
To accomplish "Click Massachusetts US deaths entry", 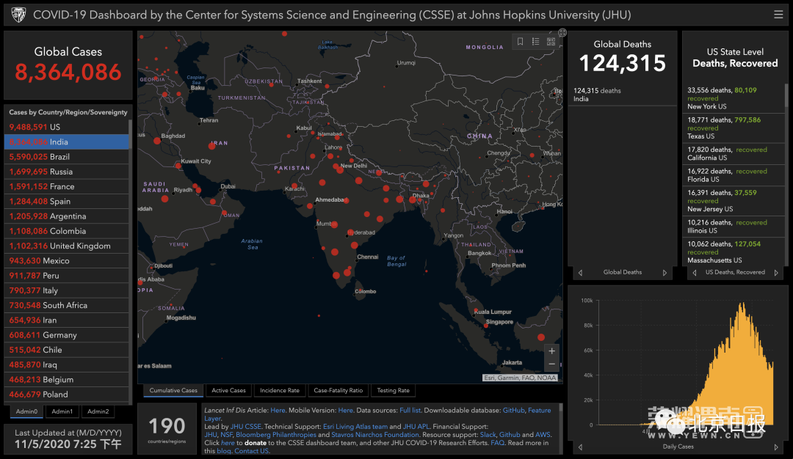I will [x=733, y=252].
